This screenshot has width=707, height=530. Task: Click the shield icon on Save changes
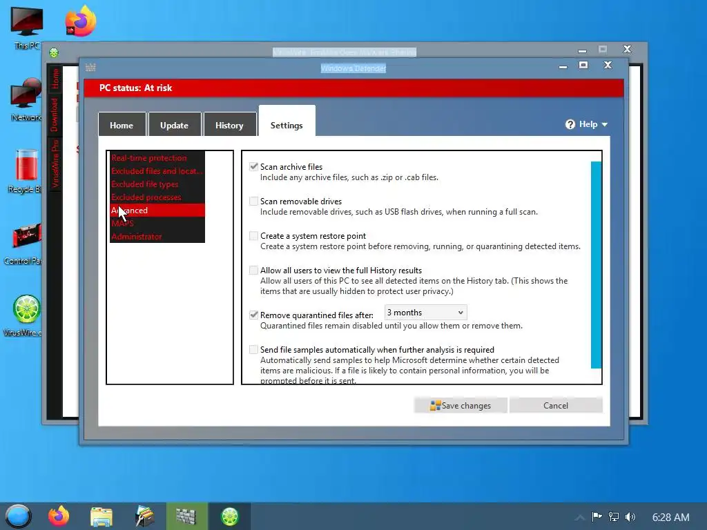pos(435,406)
